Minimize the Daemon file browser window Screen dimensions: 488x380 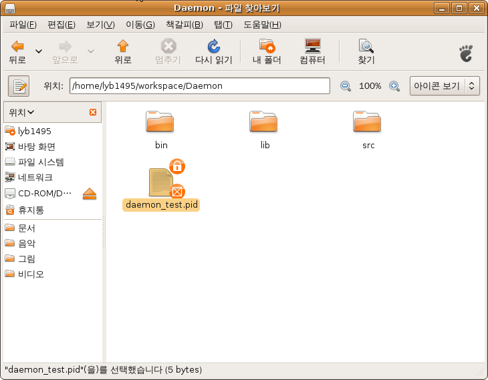pyautogui.click(x=442, y=8)
